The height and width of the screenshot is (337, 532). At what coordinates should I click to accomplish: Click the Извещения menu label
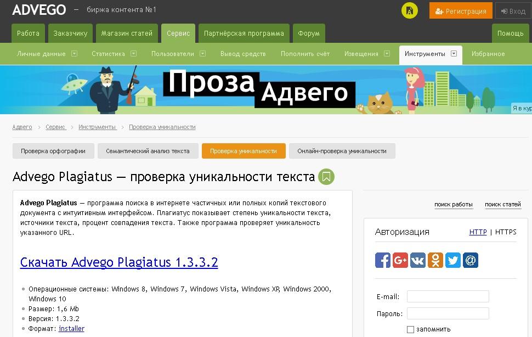pyautogui.click(x=361, y=54)
